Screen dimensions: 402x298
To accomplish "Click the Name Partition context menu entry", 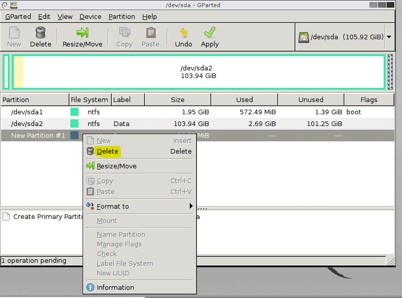I will [139, 235].
